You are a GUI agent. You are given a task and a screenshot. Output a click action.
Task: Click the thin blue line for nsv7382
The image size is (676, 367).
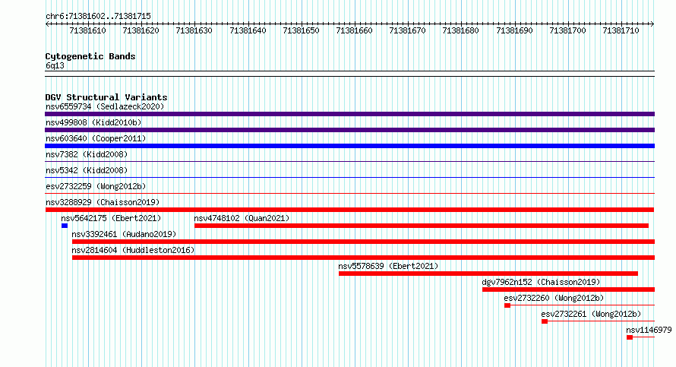point(349,162)
